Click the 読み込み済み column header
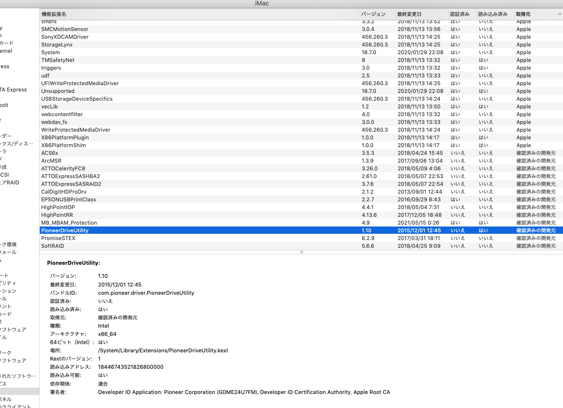Screen dimensions: 563x408 click(491, 15)
